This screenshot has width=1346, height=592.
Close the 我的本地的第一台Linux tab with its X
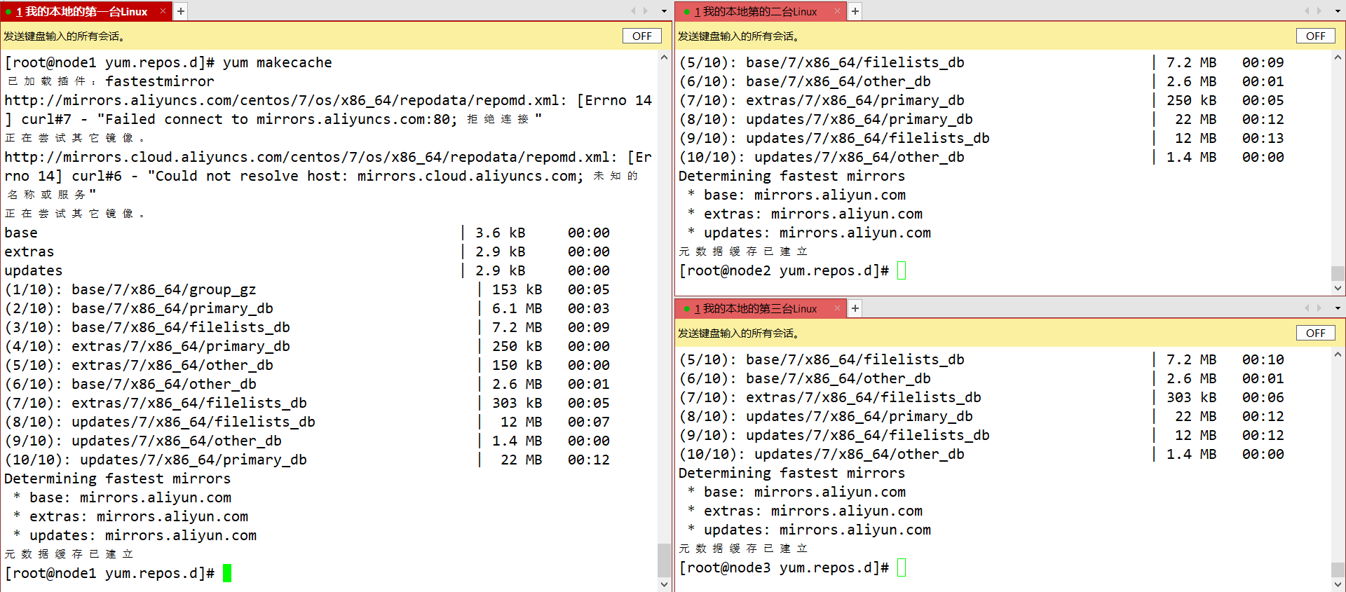163,11
